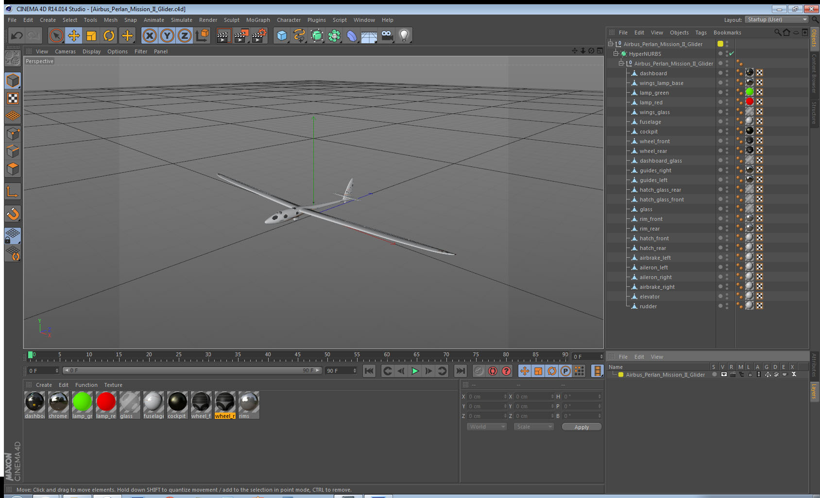Click the red material tag on lamp_red

tap(750, 101)
